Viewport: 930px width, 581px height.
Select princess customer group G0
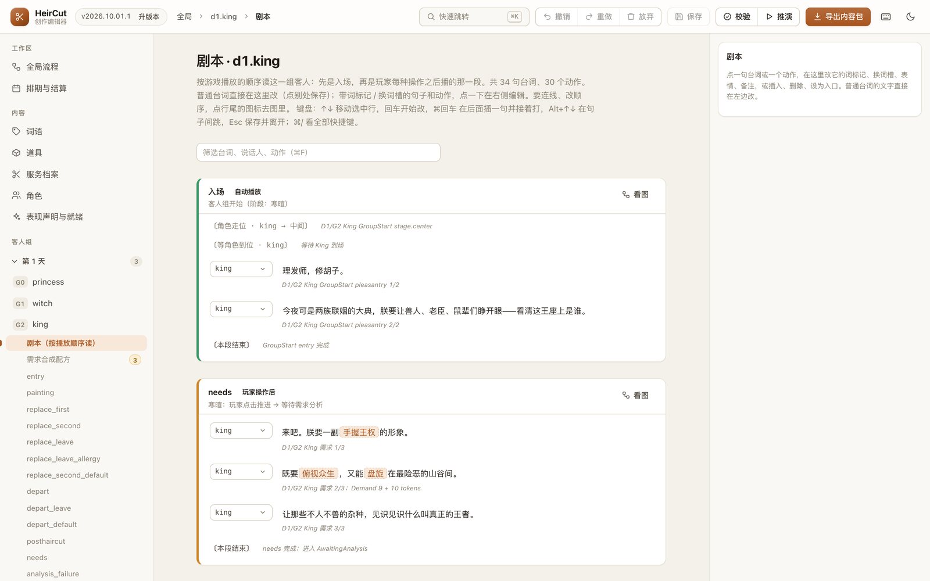pos(77,282)
